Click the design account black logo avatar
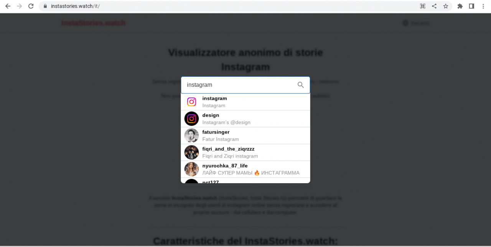 coord(191,119)
